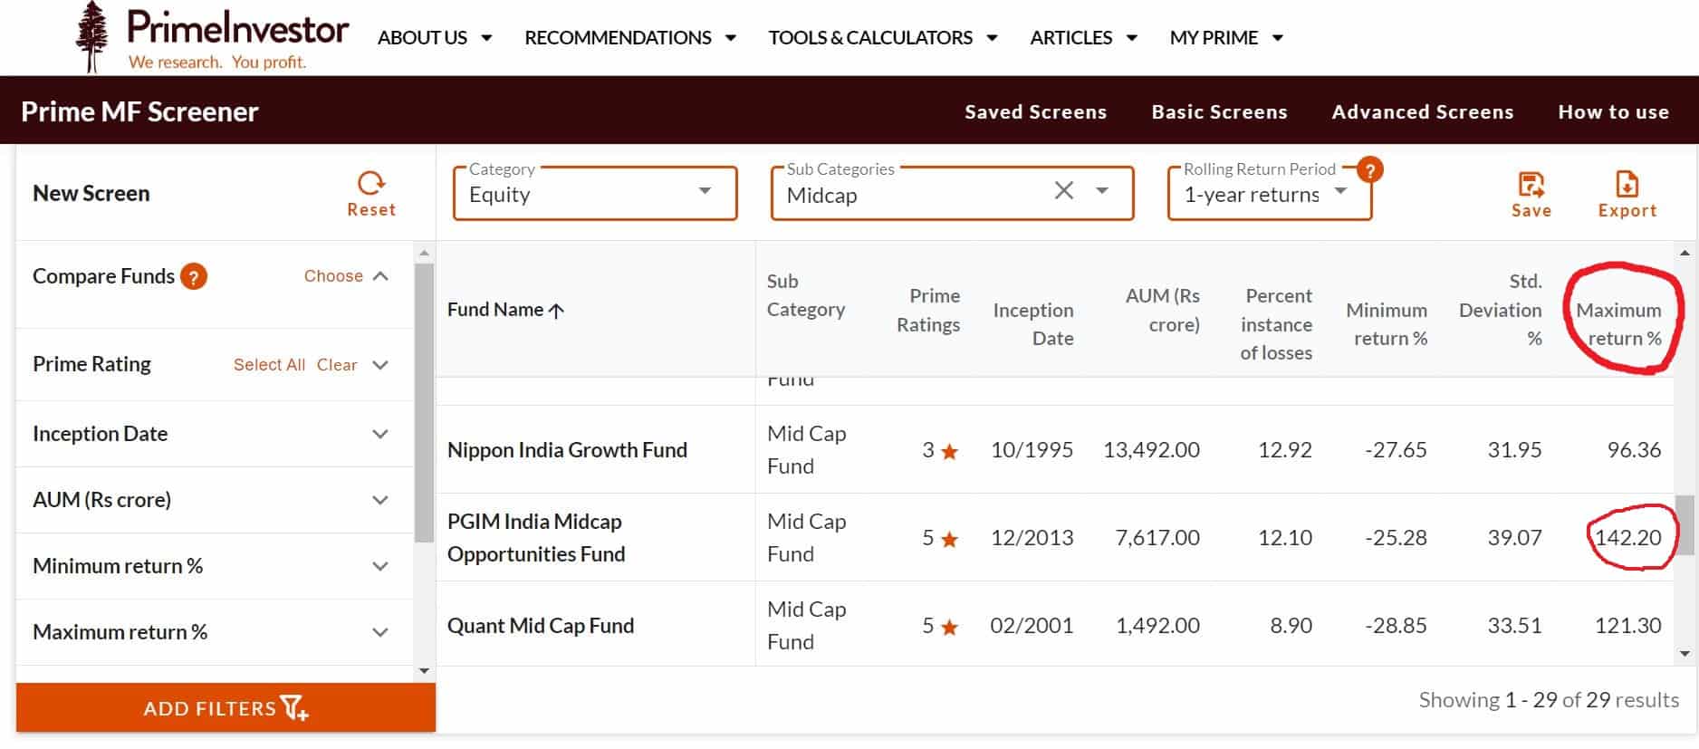Click Select All for Prime Rating
Screen dimensions: 1699x749
coord(269,365)
